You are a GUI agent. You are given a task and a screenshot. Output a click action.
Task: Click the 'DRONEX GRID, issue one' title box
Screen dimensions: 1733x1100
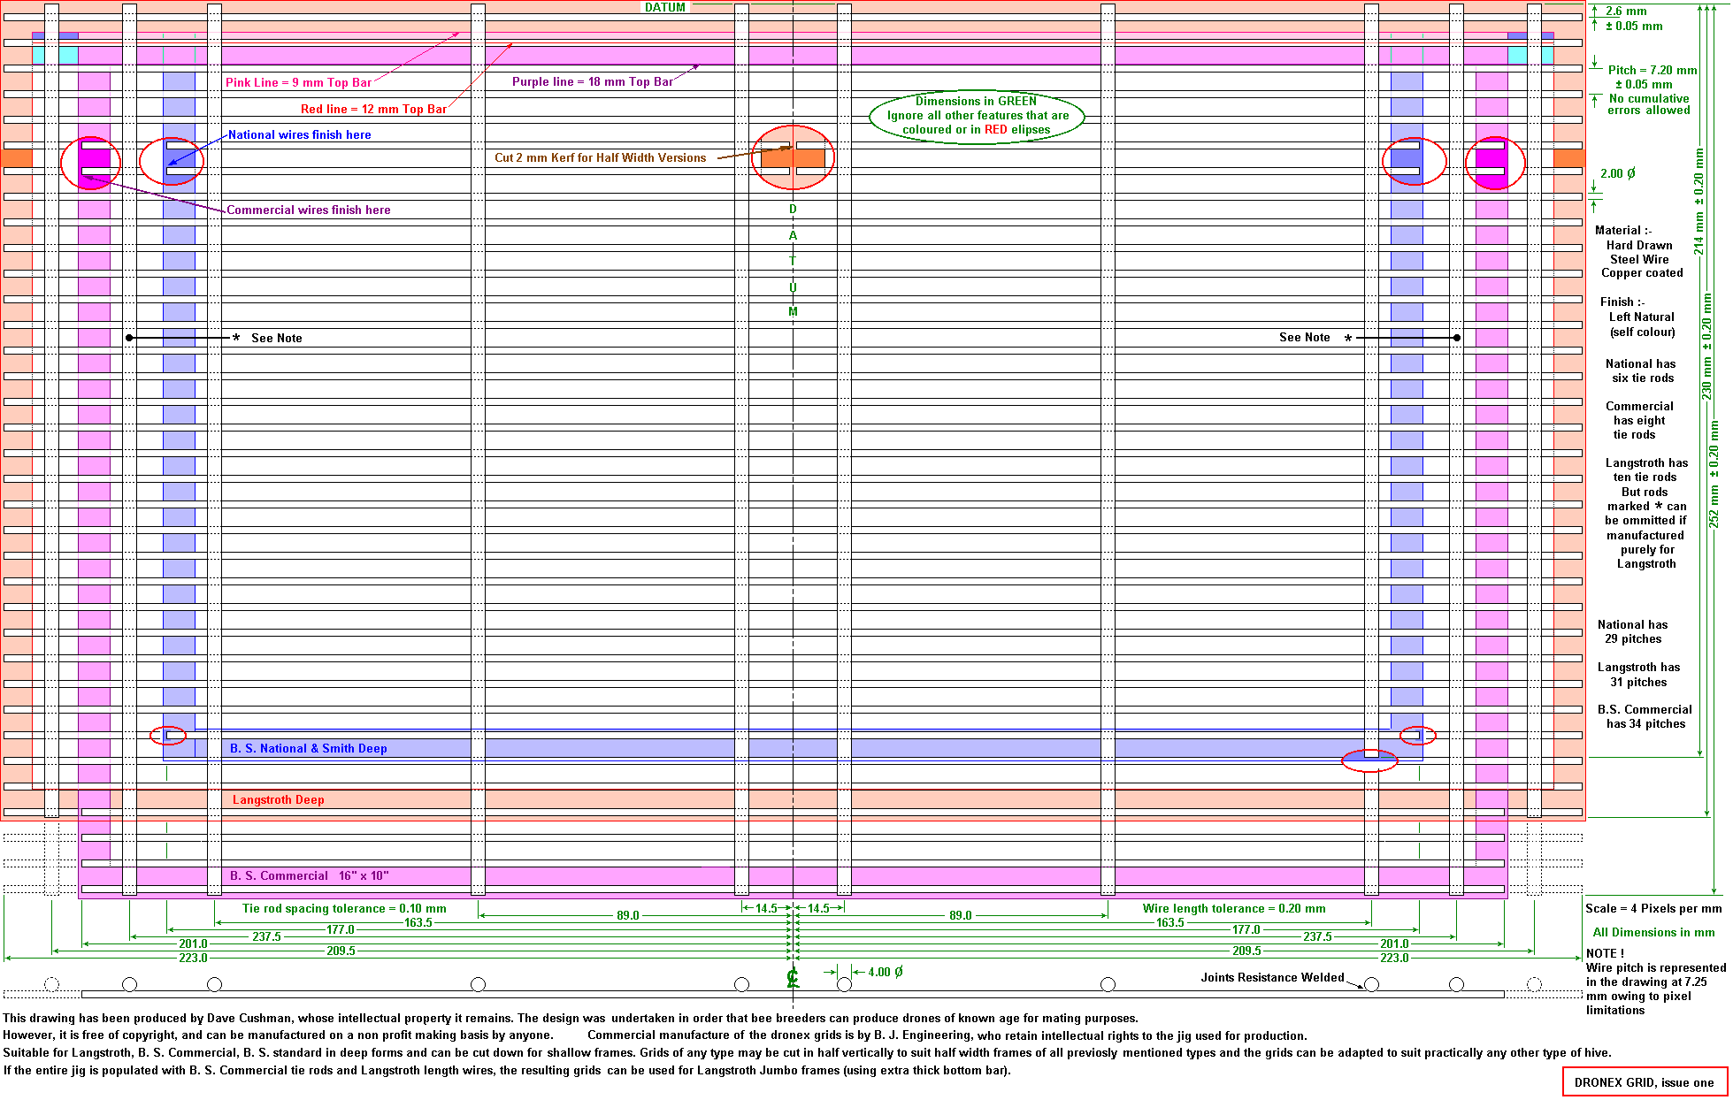click(x=1645, y=1081)
